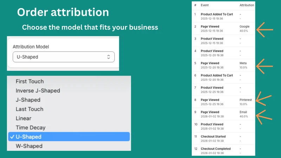Select row 3 Product Viewed event
The width and height of the screenshot is (281, 158).
223,41
